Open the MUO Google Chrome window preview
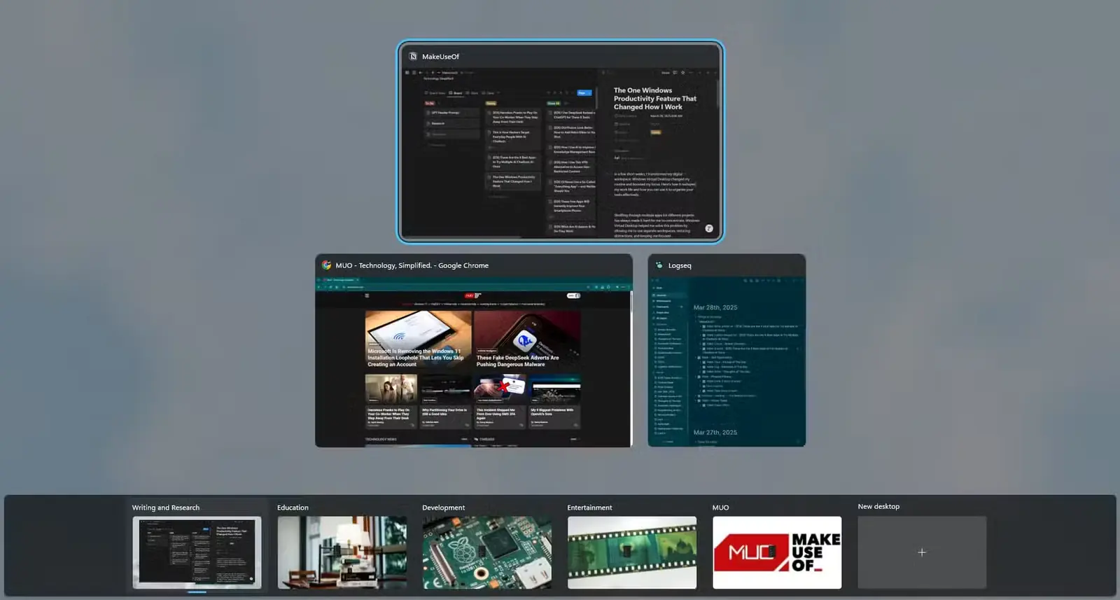 (x=474, y=351)
